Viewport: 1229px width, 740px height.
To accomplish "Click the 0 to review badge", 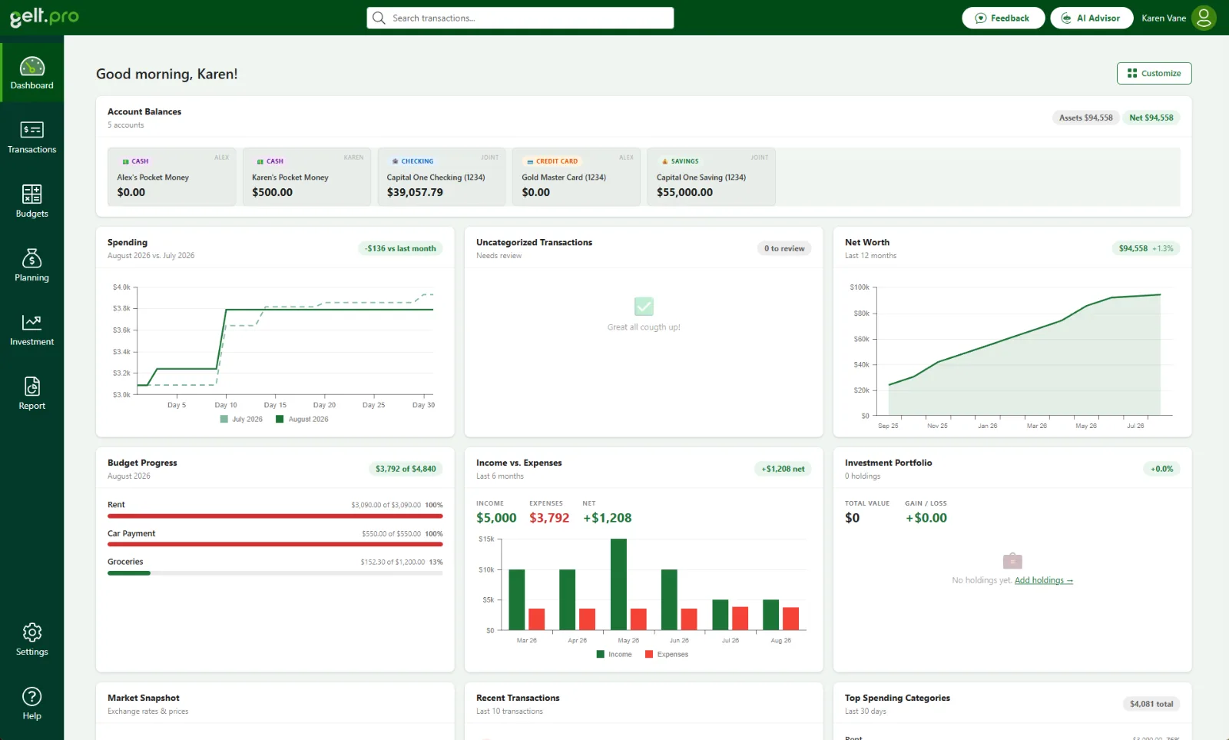I will pyautogui.click(x=784, y=248).
